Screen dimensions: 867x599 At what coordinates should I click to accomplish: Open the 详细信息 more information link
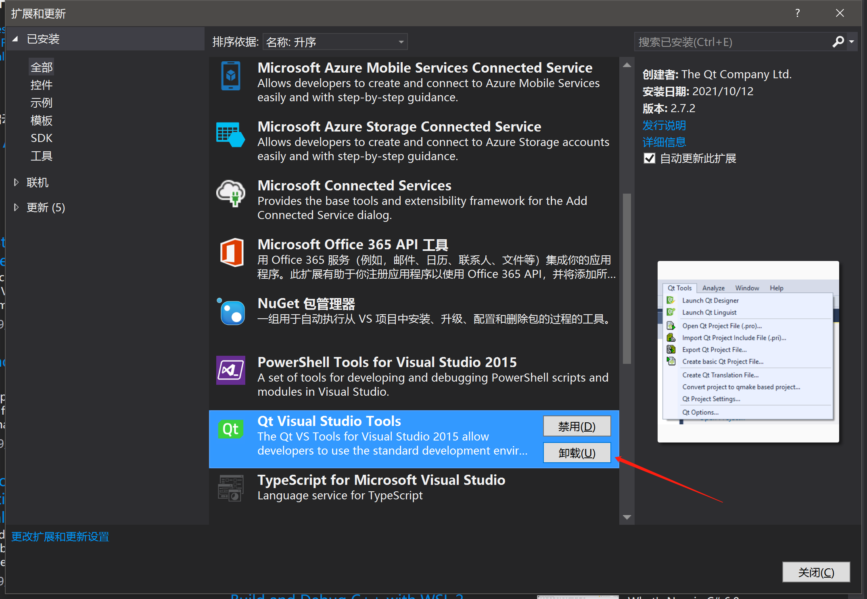coord(664,142)
